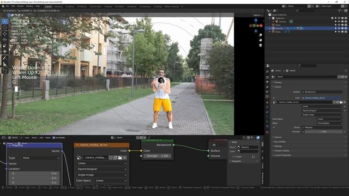Open the World properties tab icon
The height and width of the screenshot is (196, 349).
click(x=267, y=97)
